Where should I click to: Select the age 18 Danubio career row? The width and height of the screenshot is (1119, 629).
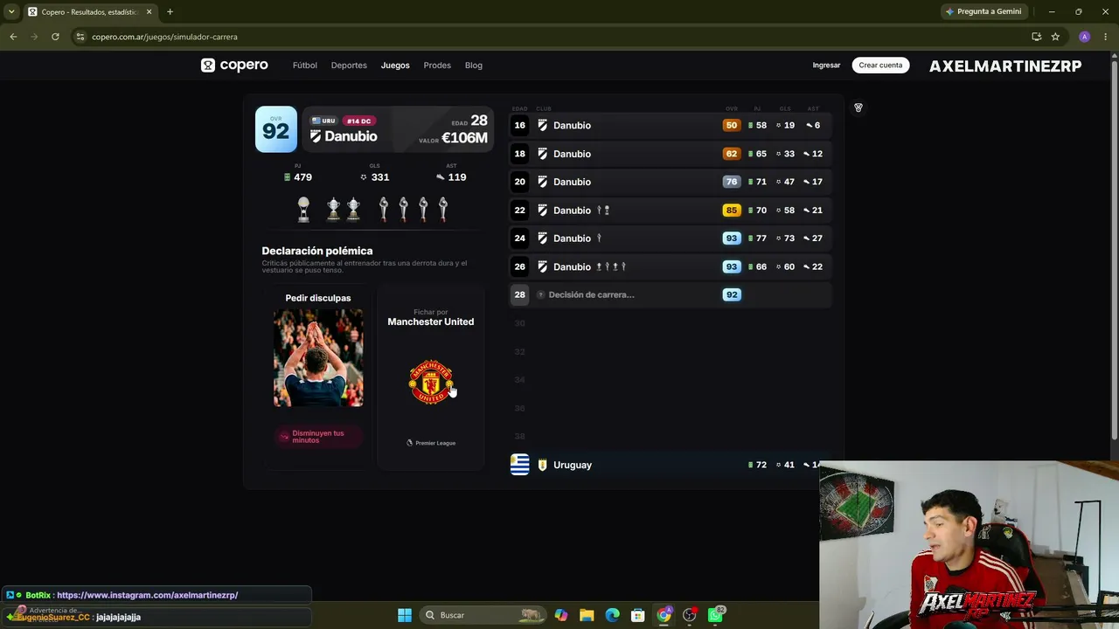point(671,154)
